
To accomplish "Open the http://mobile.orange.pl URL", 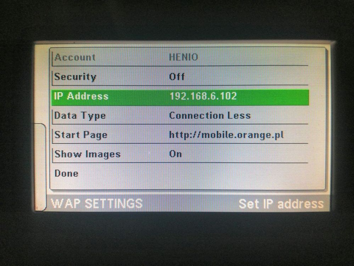I will [226, 135].
